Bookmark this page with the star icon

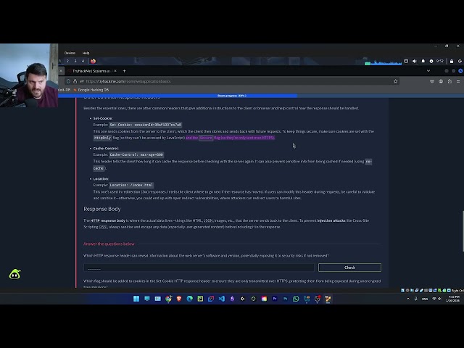tap(395, 81)
